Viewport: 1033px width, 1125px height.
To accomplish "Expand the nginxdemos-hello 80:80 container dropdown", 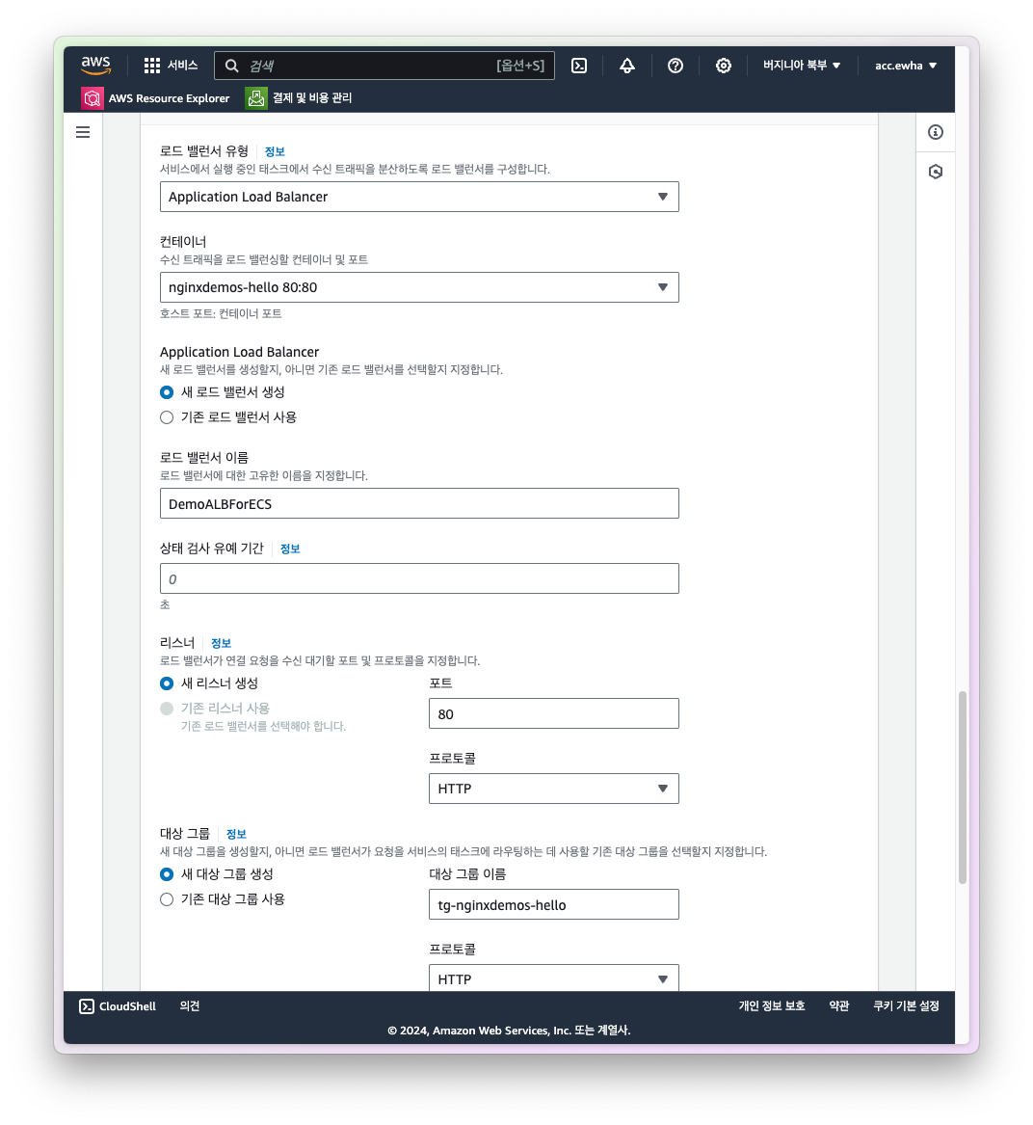I will tap(419, 287).
